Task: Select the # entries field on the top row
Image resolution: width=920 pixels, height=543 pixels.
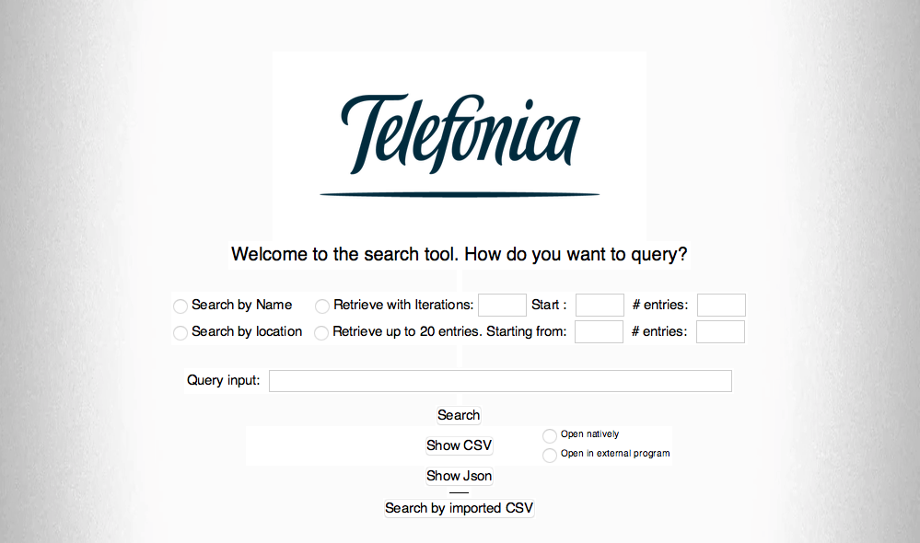Action: click(x=721, y=305)
